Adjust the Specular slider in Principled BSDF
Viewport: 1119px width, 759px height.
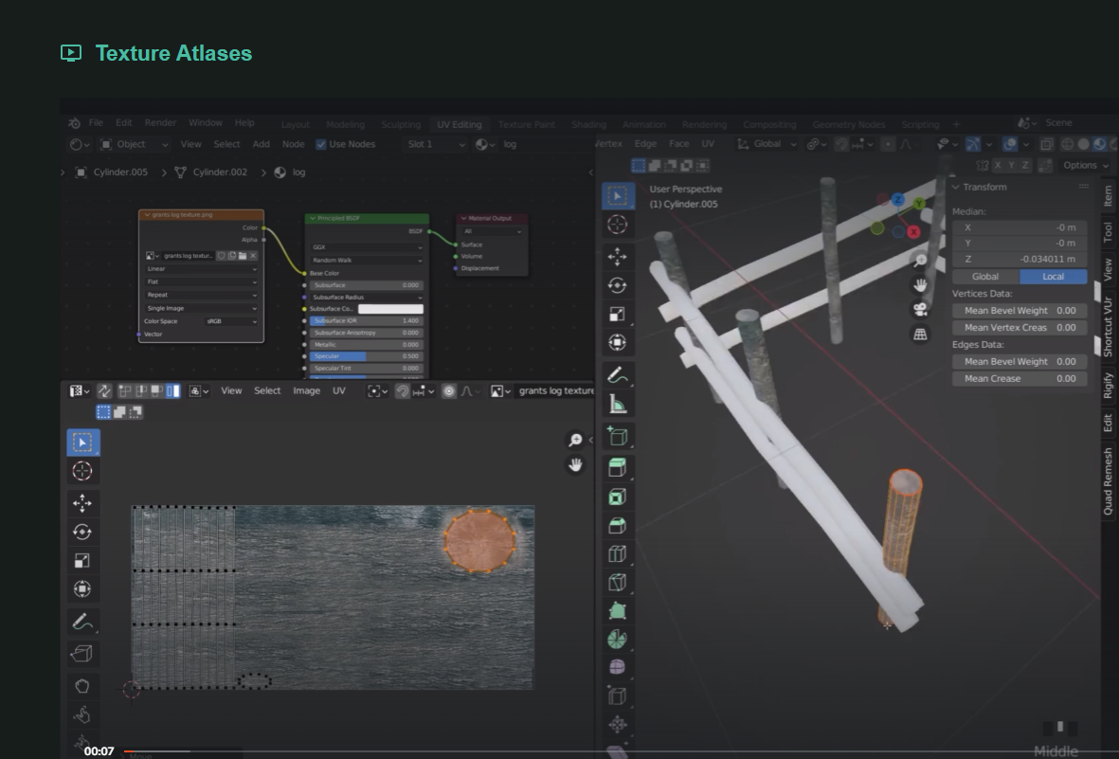coord(365,356)
